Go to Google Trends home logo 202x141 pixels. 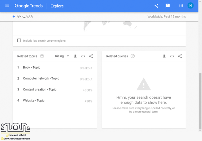click(x=28, y=6)
